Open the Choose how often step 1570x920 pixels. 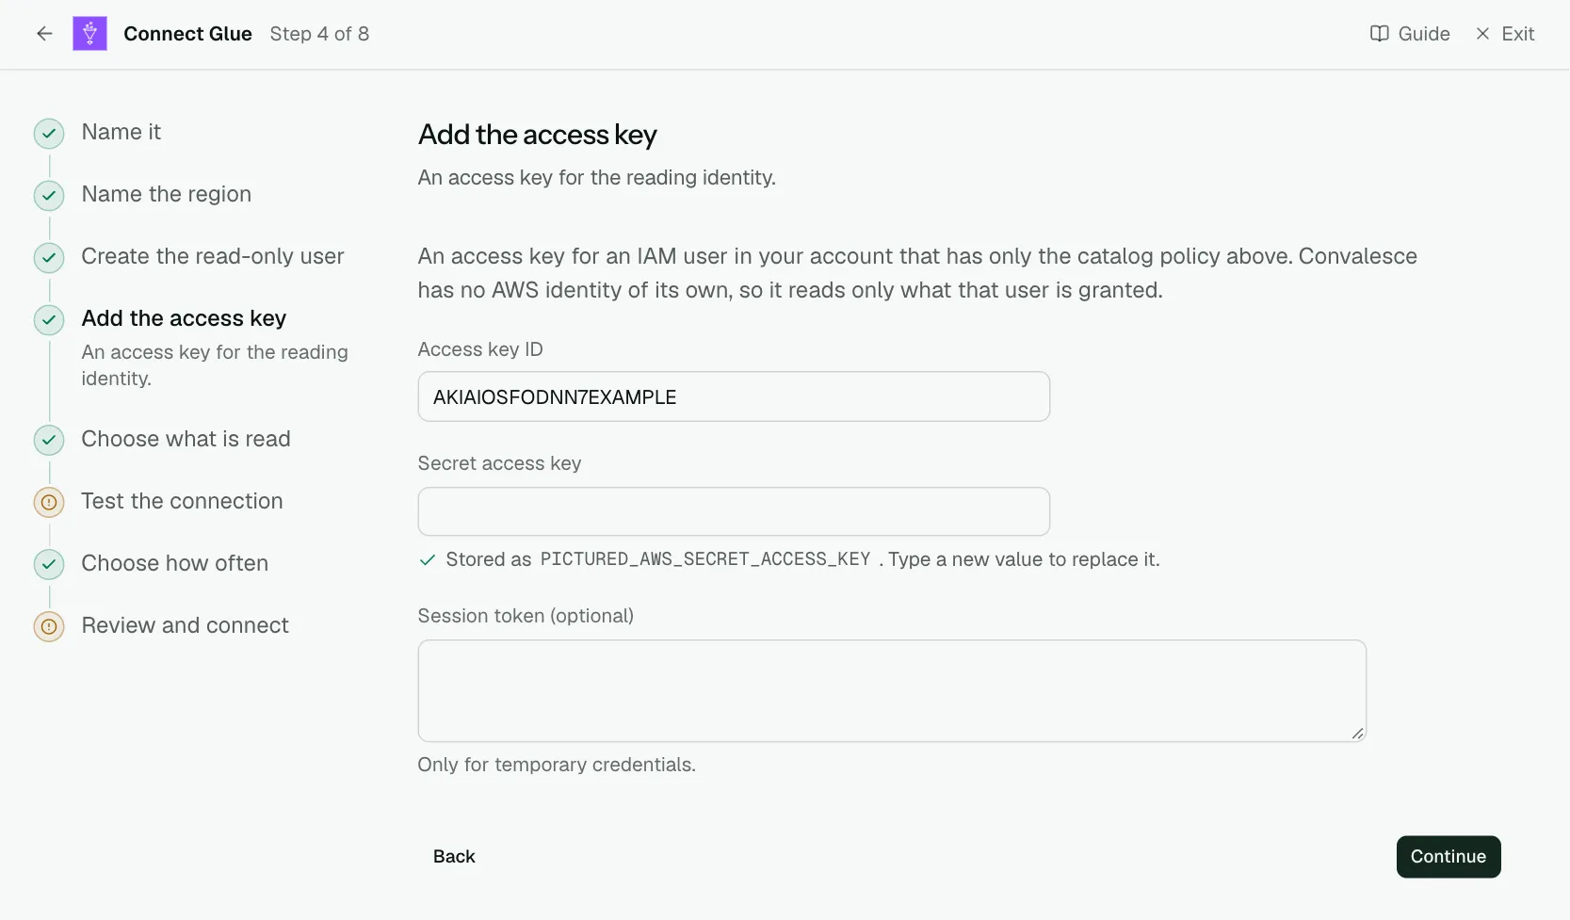point(175,563)
